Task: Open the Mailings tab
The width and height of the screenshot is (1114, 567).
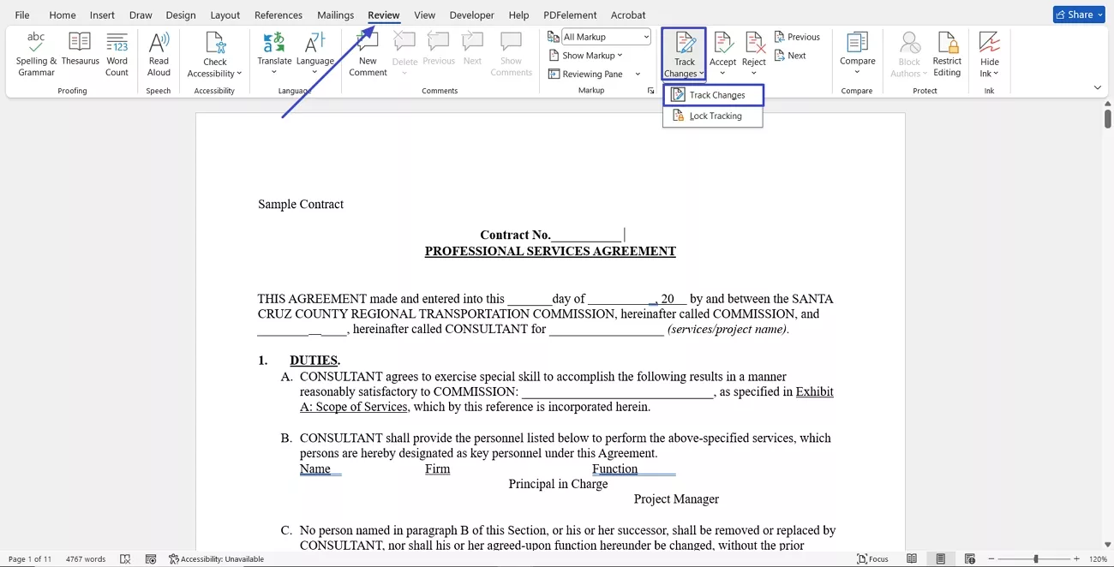Action: coord(335,15)
